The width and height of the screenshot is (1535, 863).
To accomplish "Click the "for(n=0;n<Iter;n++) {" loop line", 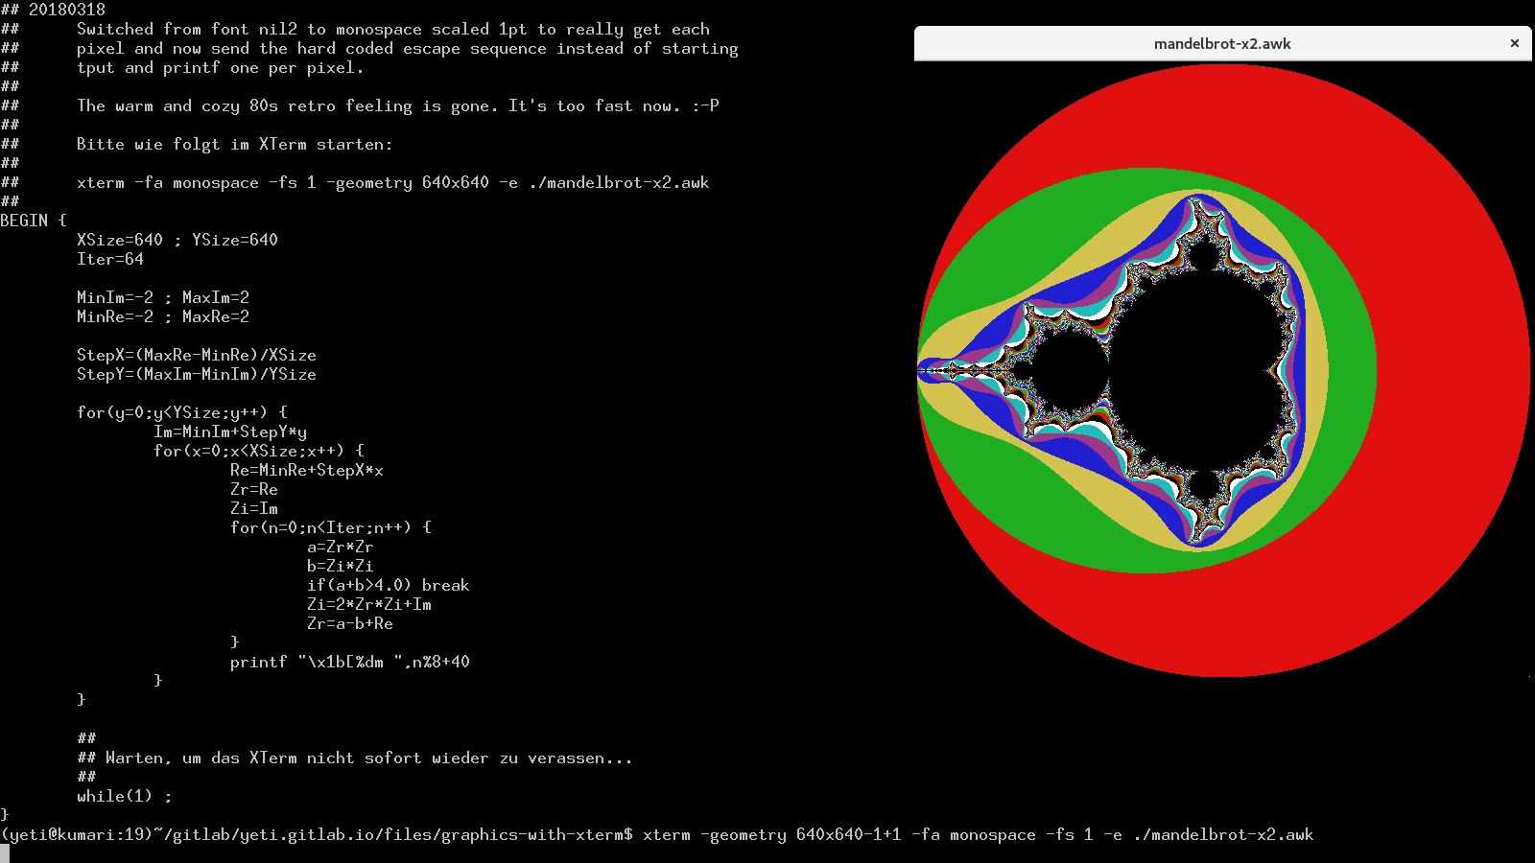I will (x=330, y=527).
